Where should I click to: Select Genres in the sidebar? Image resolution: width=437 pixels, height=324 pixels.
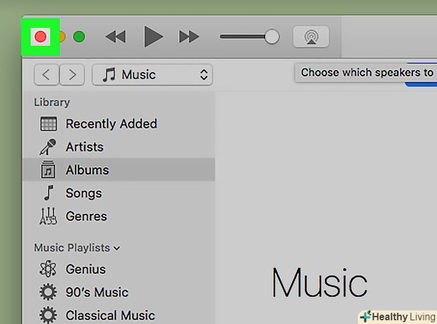point(118,216)
